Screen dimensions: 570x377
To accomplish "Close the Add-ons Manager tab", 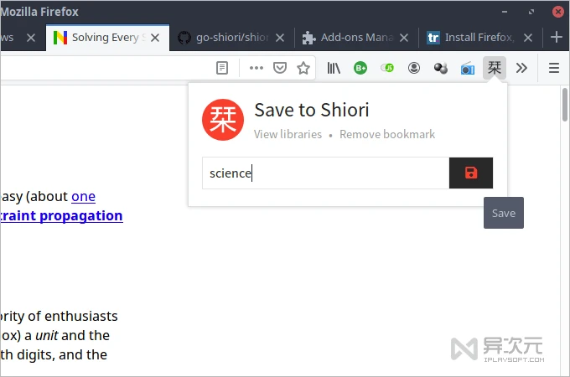I will click(404, 38).
